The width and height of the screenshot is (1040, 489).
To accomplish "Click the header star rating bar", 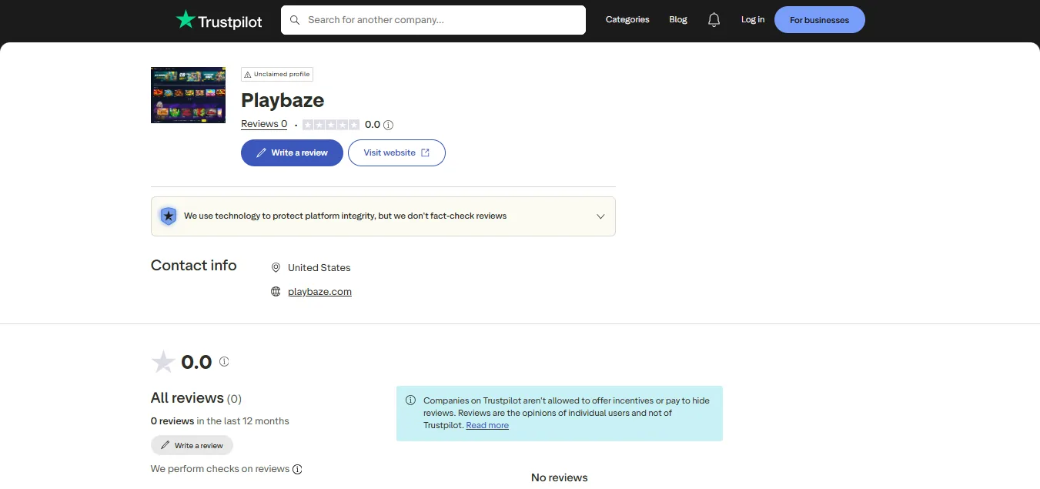I will [x=331, y=125].
